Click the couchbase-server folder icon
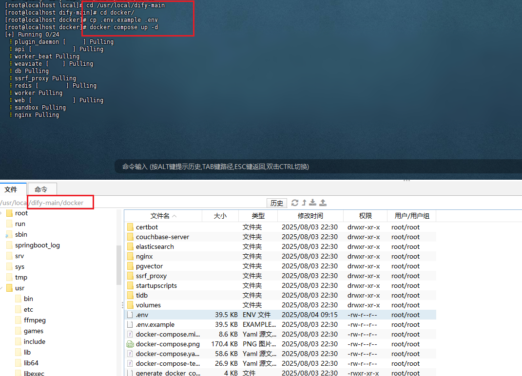The height and width of the screenshot is (376, 522). pyautogui.click(x=130, y=237)
